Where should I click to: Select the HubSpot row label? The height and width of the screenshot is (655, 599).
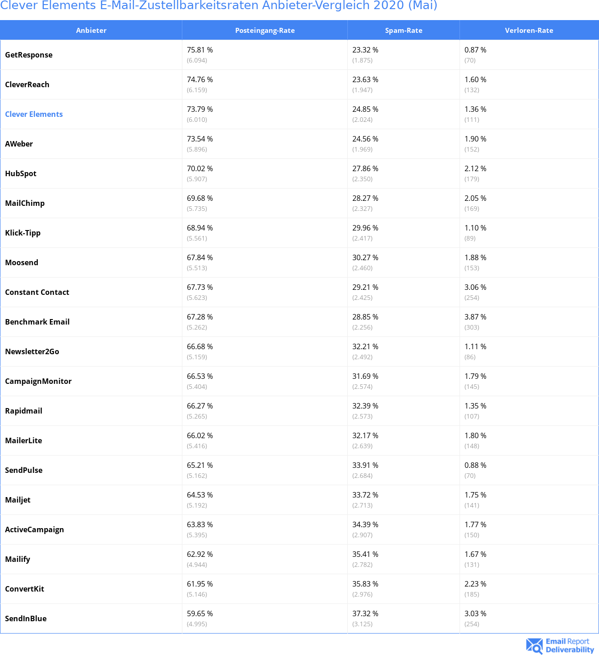tap(21, 173)
